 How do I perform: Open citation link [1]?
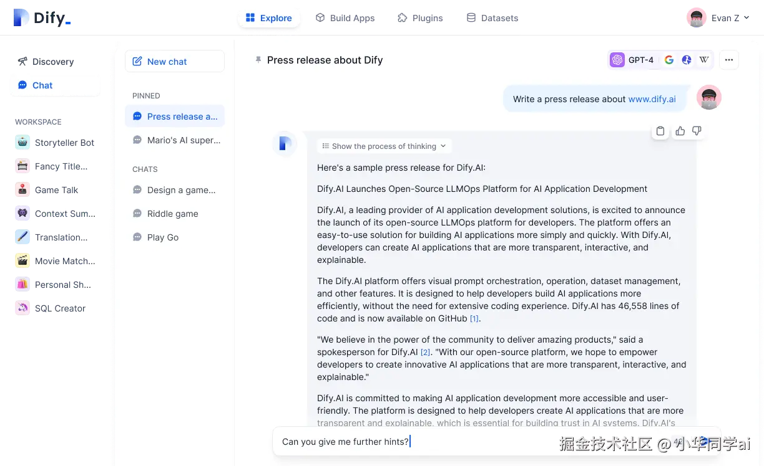pos(474,319)
